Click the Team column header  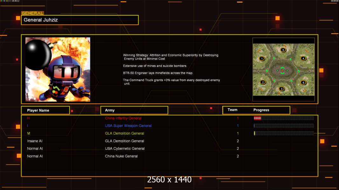[232, 110]
